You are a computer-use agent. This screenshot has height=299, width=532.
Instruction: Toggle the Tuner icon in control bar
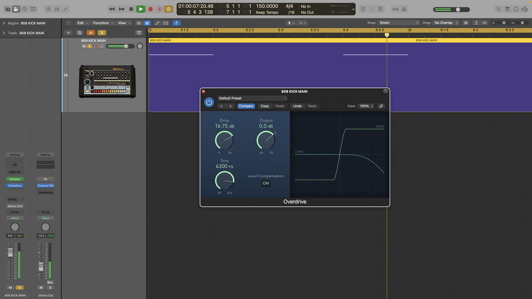click(372, 9)
